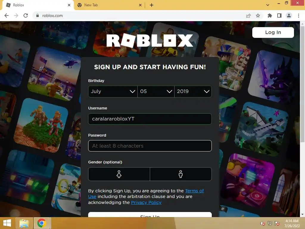This screenshot has width=305, height=229.
Task: Click the page vertical scrollbar thumb
Action: 302,84
